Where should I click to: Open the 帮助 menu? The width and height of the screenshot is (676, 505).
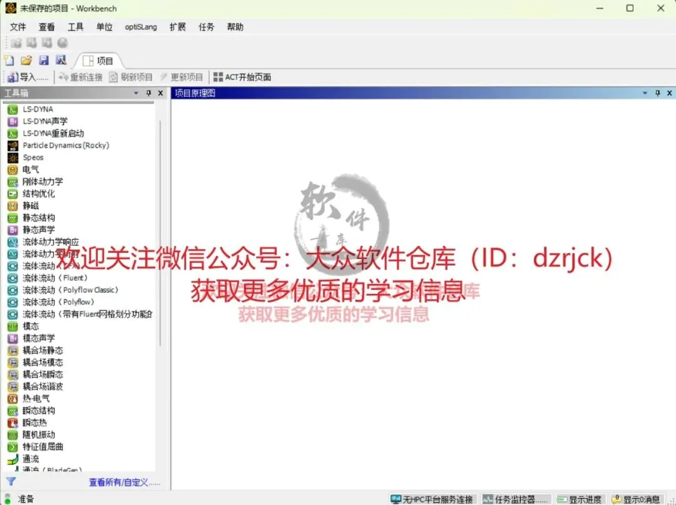[235, 27]
